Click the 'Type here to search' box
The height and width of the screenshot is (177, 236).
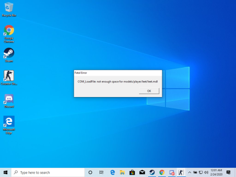pyautogui.click(x=48, y=173)
